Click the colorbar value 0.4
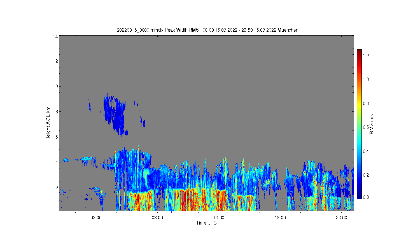420x252 pixels. (366, 151)
